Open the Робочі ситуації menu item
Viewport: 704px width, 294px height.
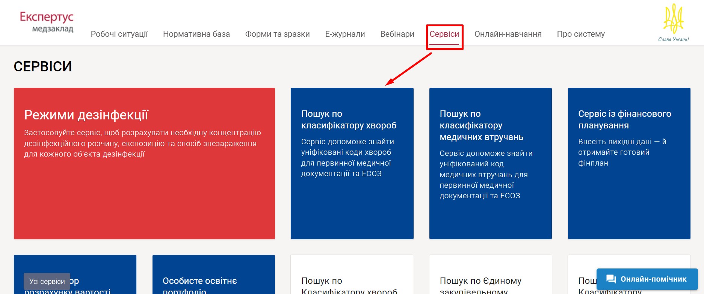coord(119,34)
